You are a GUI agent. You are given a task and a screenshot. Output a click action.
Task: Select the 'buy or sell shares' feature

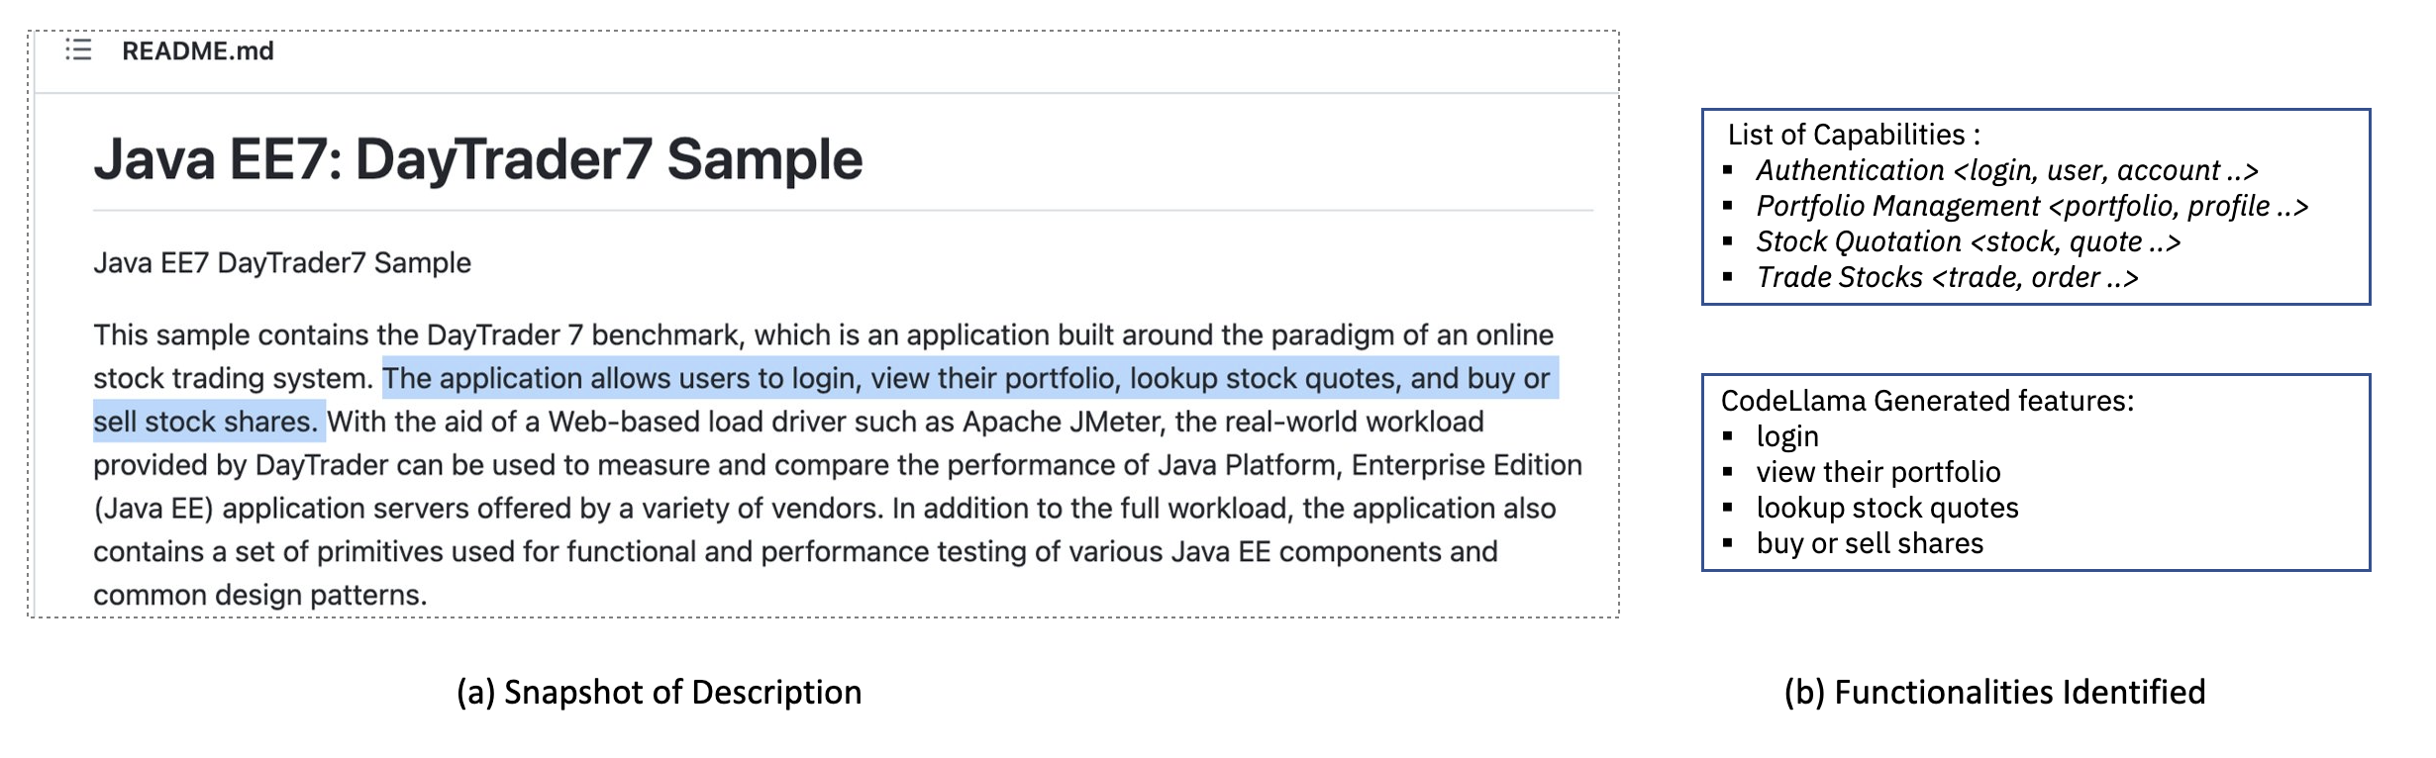click(x=1870, y=543)
